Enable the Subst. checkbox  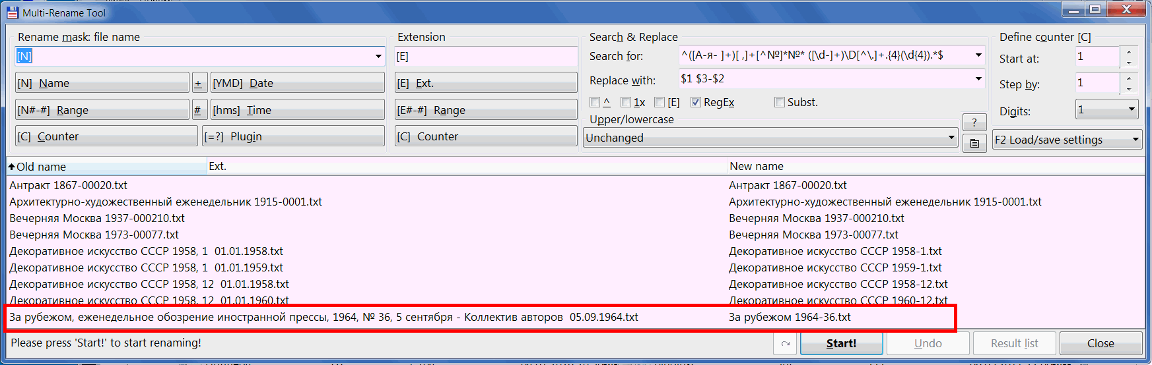(x=780, y=102)
